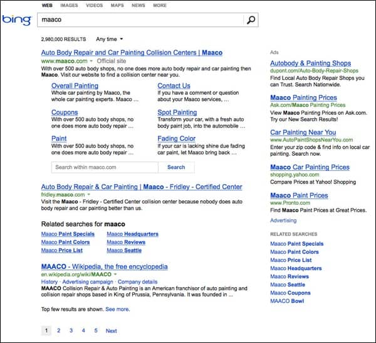Open the Maaco Fridley Certified Center result
Viewport: 376px width, 343px height.
(x=142, y=187)
